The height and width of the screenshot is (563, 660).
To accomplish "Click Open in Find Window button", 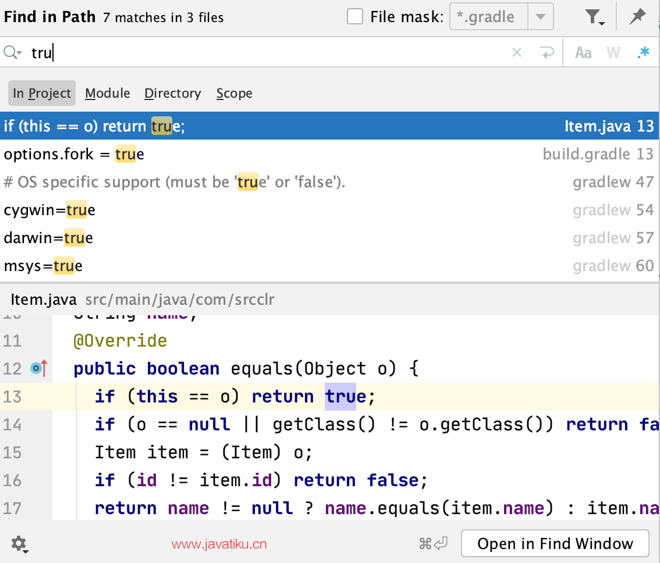I will (x=555, y=544).
